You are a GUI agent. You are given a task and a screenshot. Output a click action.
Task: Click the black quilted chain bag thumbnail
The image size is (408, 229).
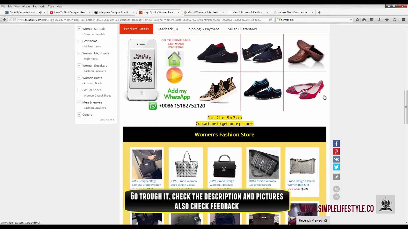pos(263,164)
